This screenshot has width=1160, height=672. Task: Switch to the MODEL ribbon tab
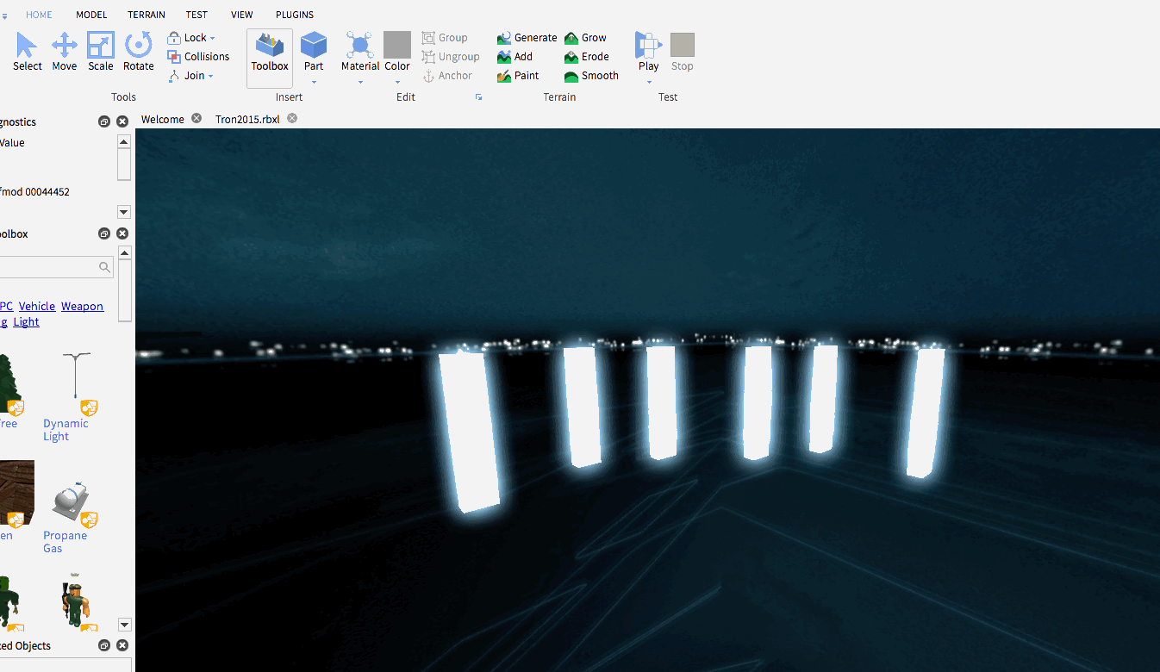(91, 15)
